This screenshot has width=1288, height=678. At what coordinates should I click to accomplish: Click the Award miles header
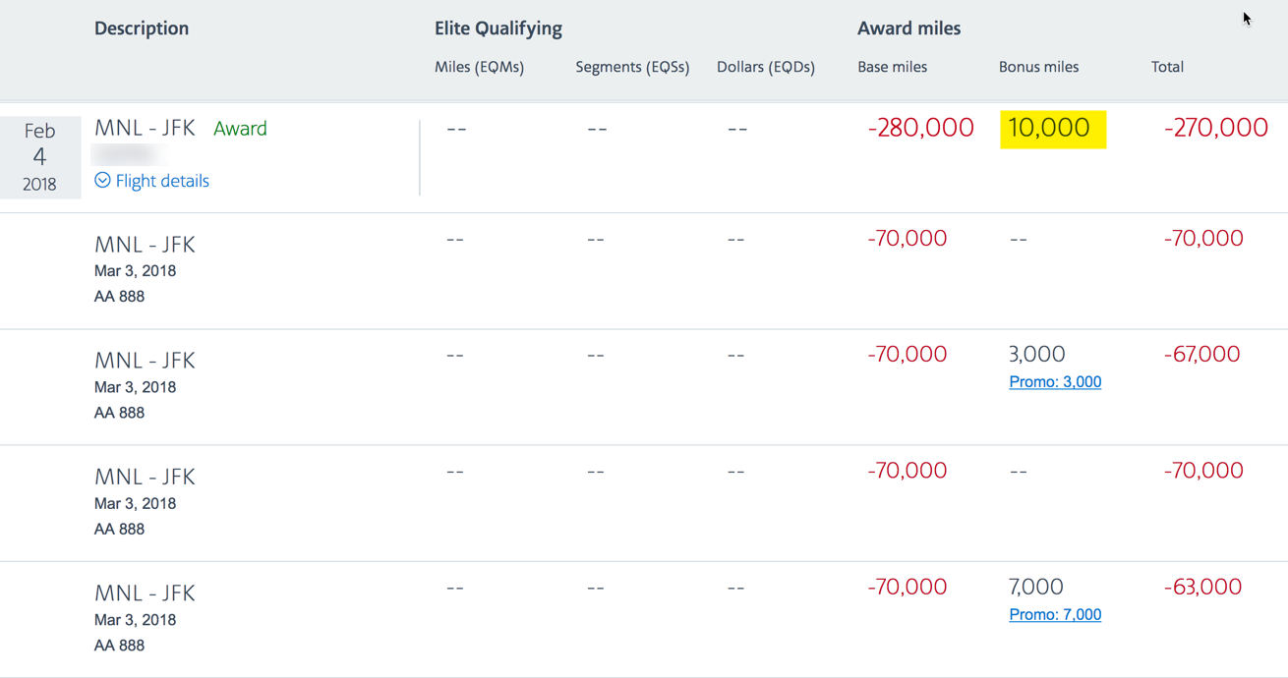(909, 28)
